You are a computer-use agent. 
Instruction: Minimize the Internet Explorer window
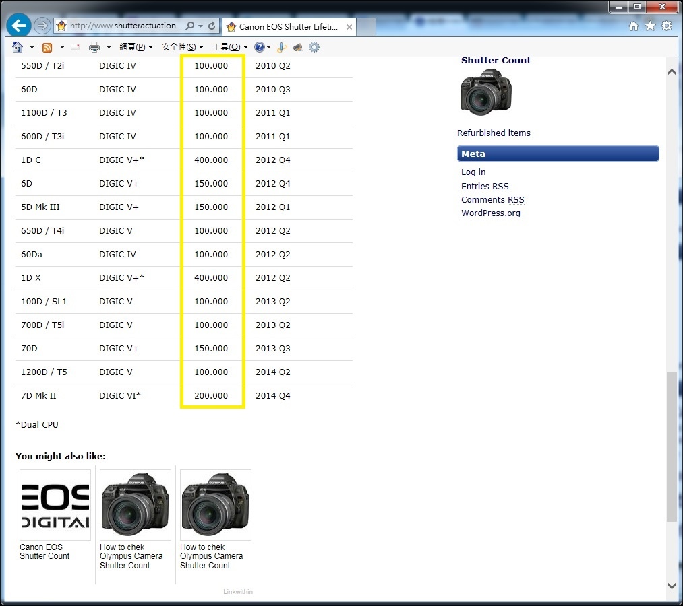click(x=618, y=7)
